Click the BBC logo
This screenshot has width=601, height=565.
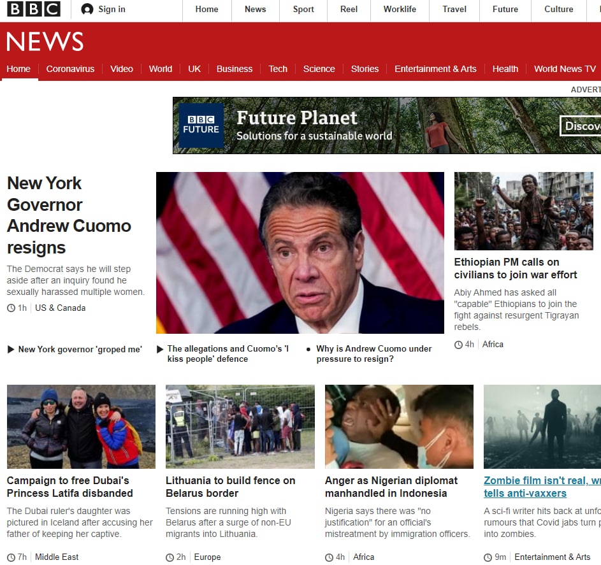click(x=34, y=9)
